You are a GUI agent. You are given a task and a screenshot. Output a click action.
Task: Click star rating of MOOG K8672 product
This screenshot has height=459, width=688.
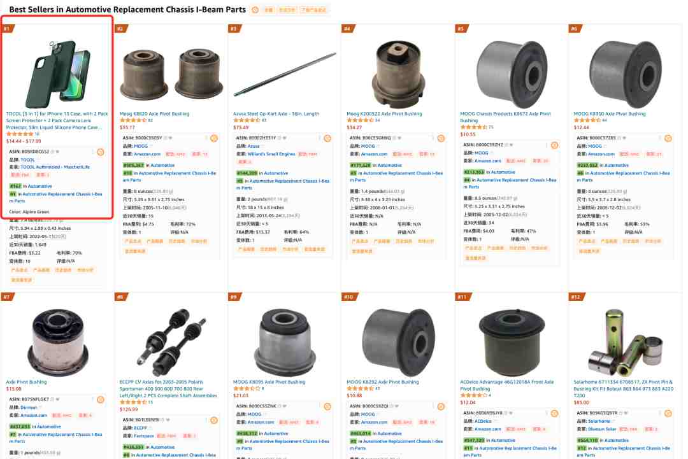pyautogui.click(x=473, y=127)
